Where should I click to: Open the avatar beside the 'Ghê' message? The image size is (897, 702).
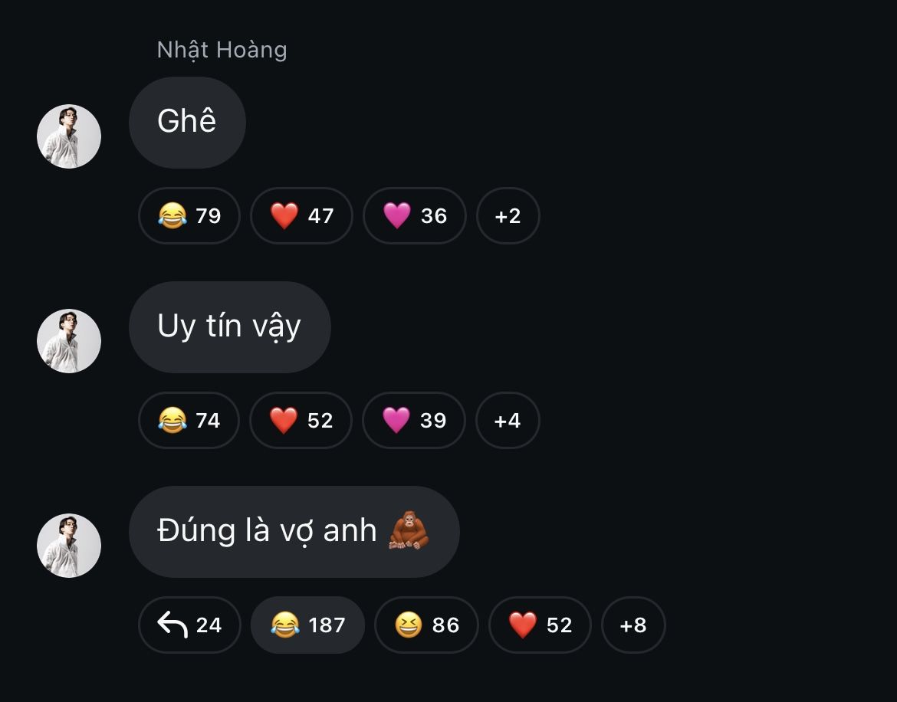69,136
